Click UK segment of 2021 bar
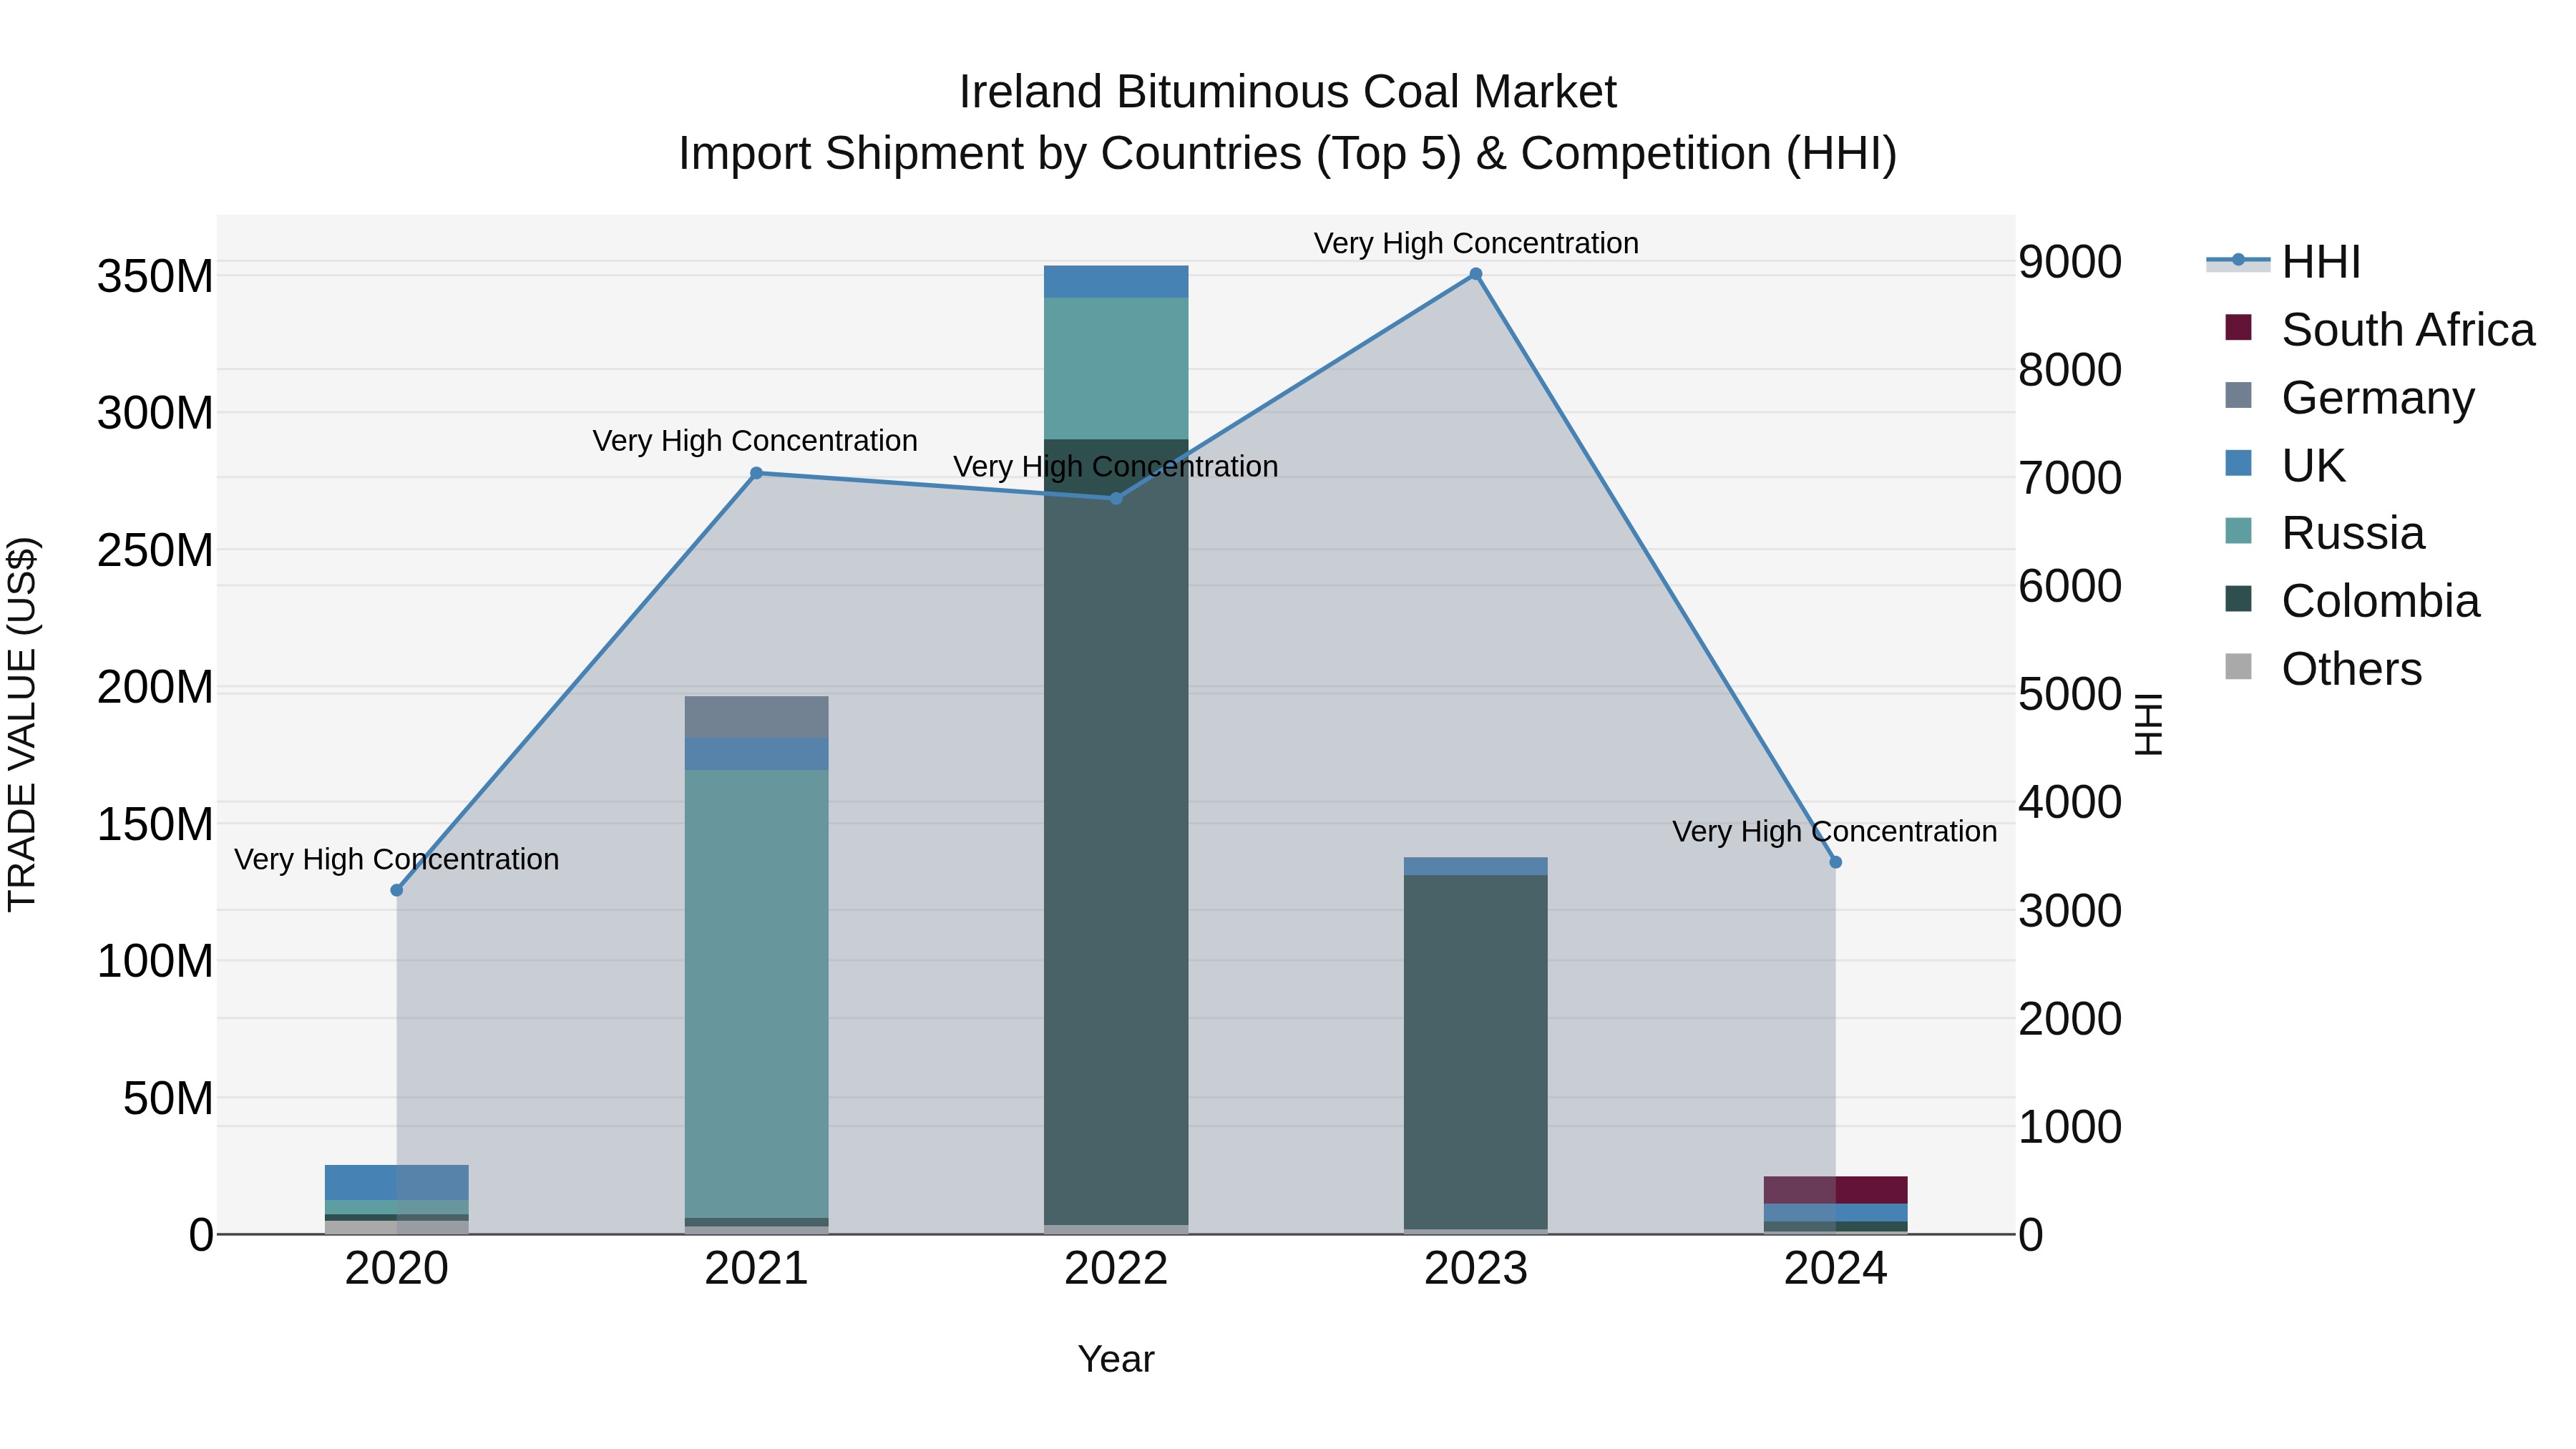Screen dimensions: 2576x1449 (756, 754)
